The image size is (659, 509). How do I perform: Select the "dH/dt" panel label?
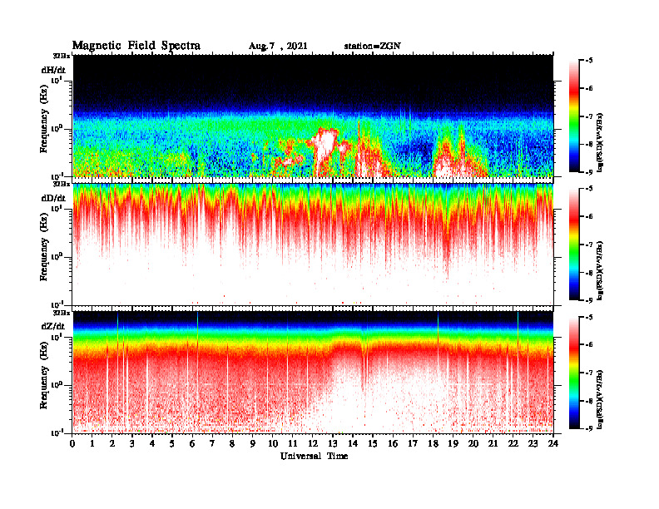point(53,70)
